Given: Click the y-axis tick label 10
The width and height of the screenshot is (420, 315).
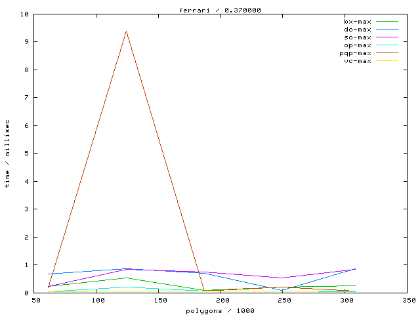Looking at the screenshot, I should pos(24,14).
